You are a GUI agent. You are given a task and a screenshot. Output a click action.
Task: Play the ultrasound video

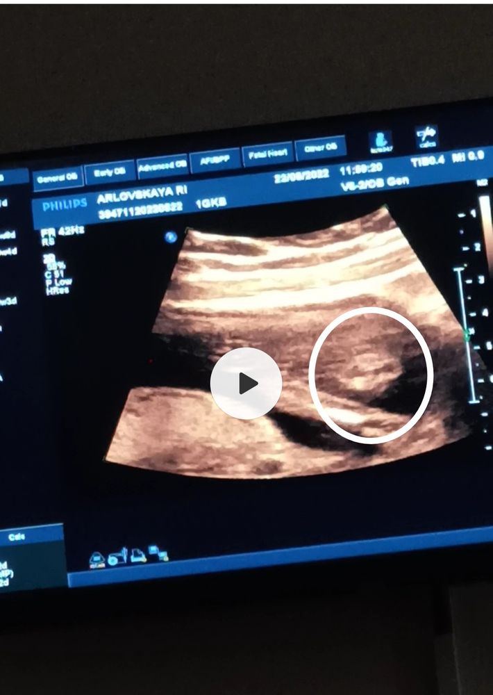(246, 384)
